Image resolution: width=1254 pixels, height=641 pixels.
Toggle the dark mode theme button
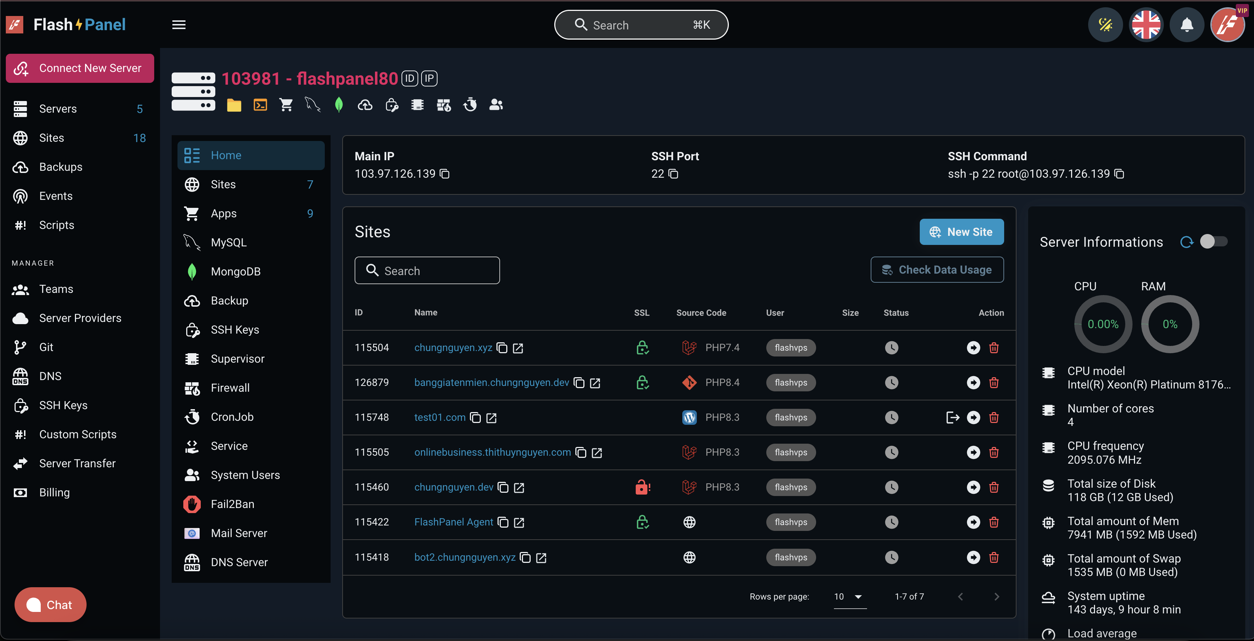[x=1105, y=25]
